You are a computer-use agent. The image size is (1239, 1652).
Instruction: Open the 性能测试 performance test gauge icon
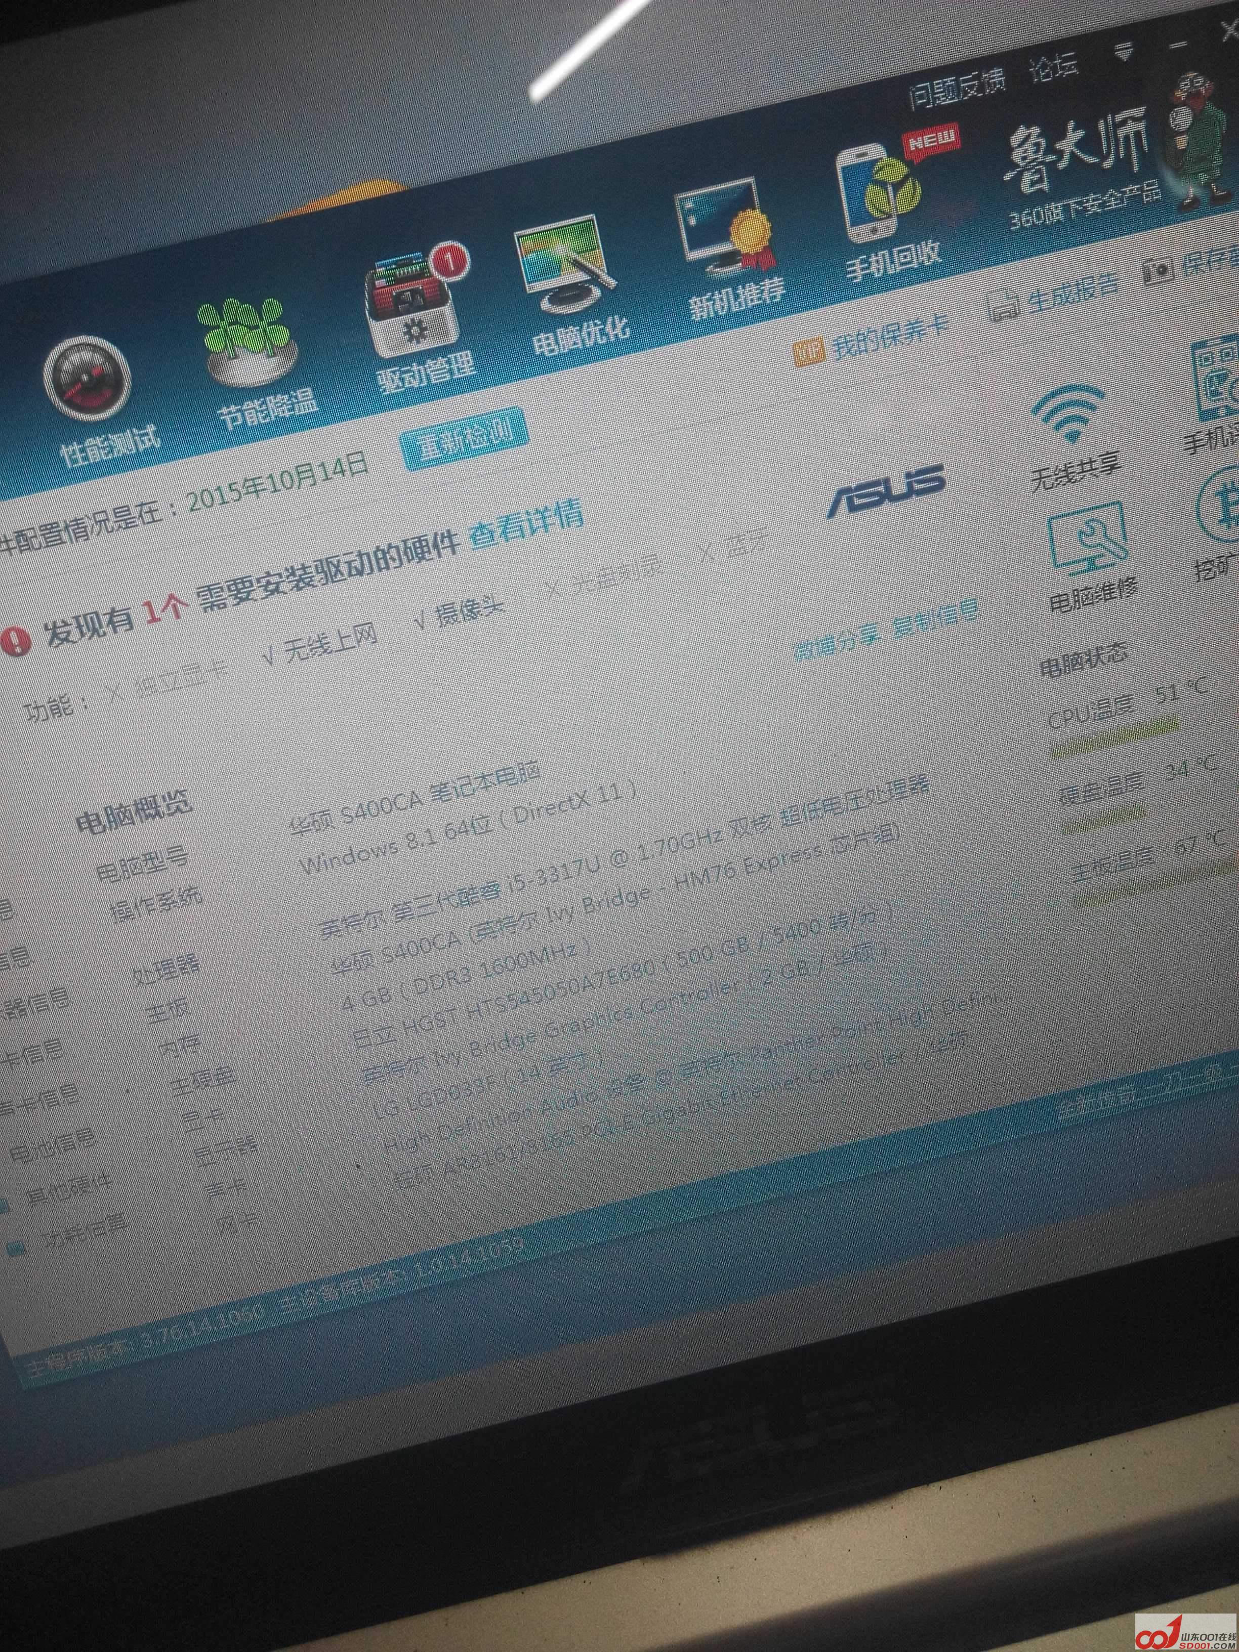[87, 382]
